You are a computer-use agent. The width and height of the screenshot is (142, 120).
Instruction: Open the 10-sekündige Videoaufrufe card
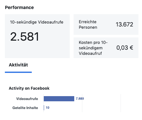pyautogui.click(x=37, y=36)
